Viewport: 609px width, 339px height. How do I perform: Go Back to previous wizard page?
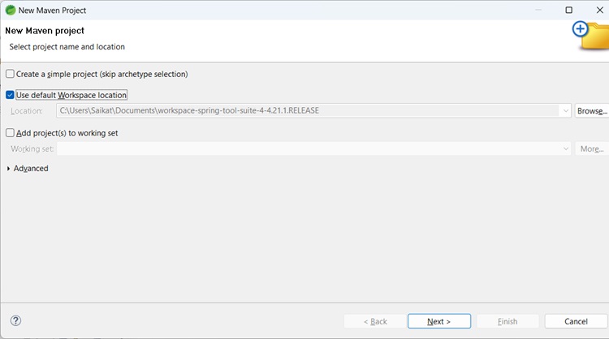click(x=375, y=321)
